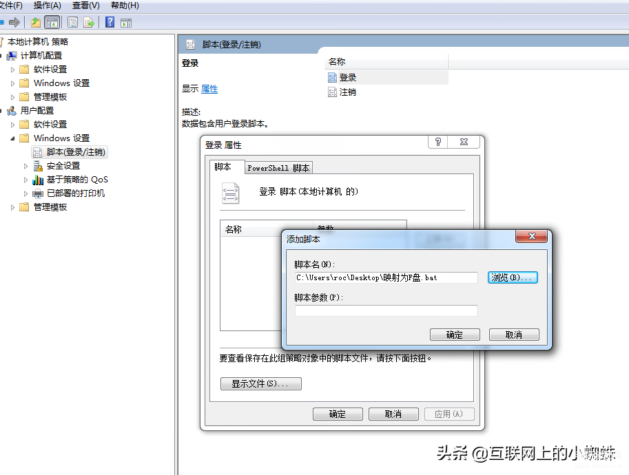Click the 注销 script icon in the list

click(x=332, y=92)
